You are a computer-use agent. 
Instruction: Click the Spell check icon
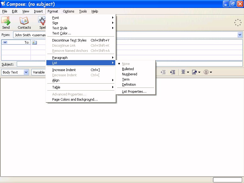(x=42, y=23)
